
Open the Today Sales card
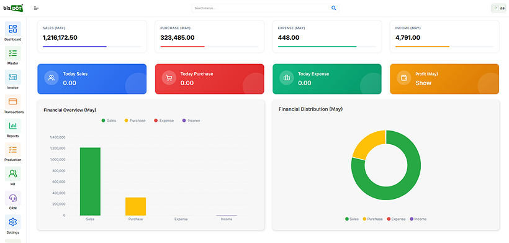pyautogui.click(x=92, y=79)
